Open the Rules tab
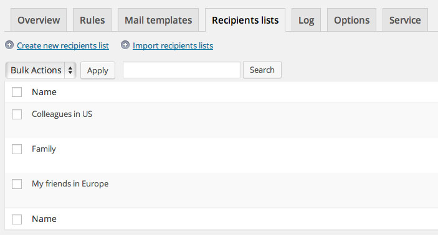The width and height of the screenshot is (438, 235). tap(92, 20)
